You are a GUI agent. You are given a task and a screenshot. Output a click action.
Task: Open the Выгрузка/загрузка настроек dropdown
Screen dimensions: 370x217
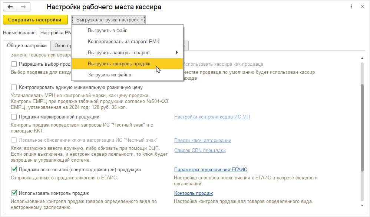pos(109,20)
